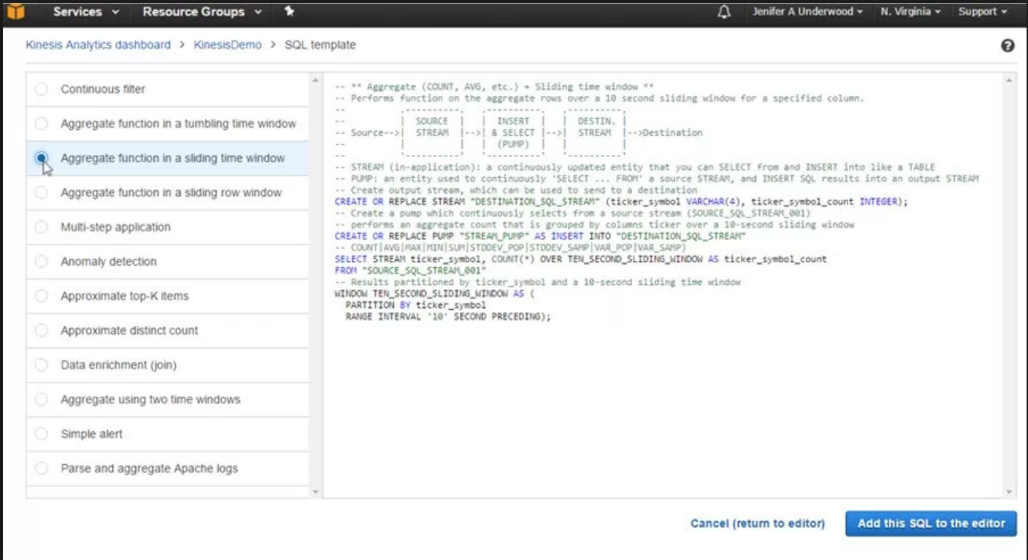Select the Continuous filter radio button
Screen dimensions: 1028x560
coord(42,89)
